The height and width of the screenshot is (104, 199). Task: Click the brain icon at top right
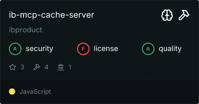click(167, 16)
